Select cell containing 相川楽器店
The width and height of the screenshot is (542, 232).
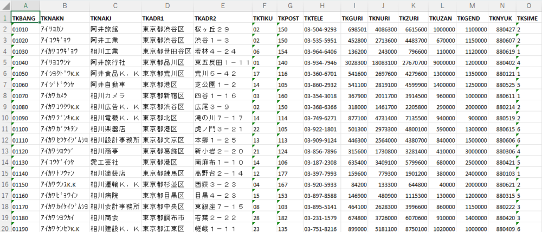pyautogui.click(x=114, y=130)
